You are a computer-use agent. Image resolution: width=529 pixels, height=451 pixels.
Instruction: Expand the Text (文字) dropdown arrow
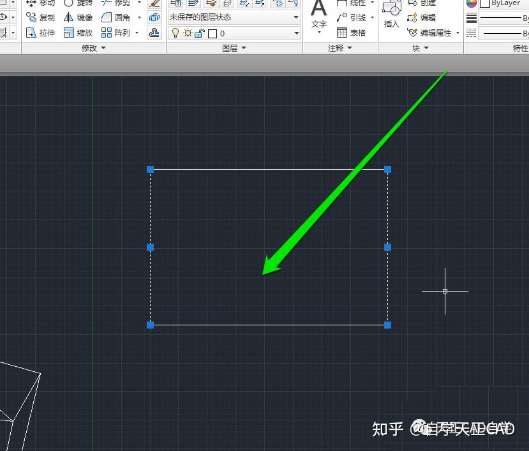tap(319, 33)
